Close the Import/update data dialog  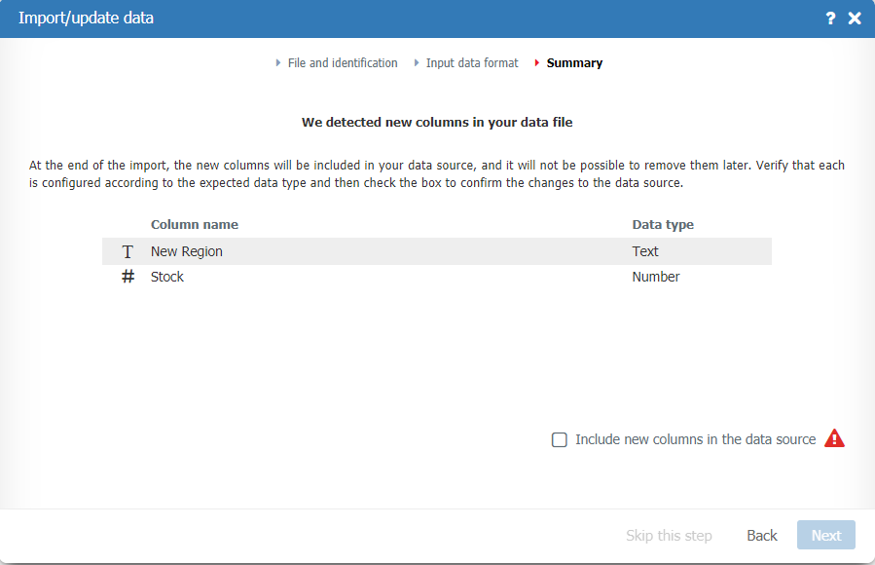(x=855, y=19)
